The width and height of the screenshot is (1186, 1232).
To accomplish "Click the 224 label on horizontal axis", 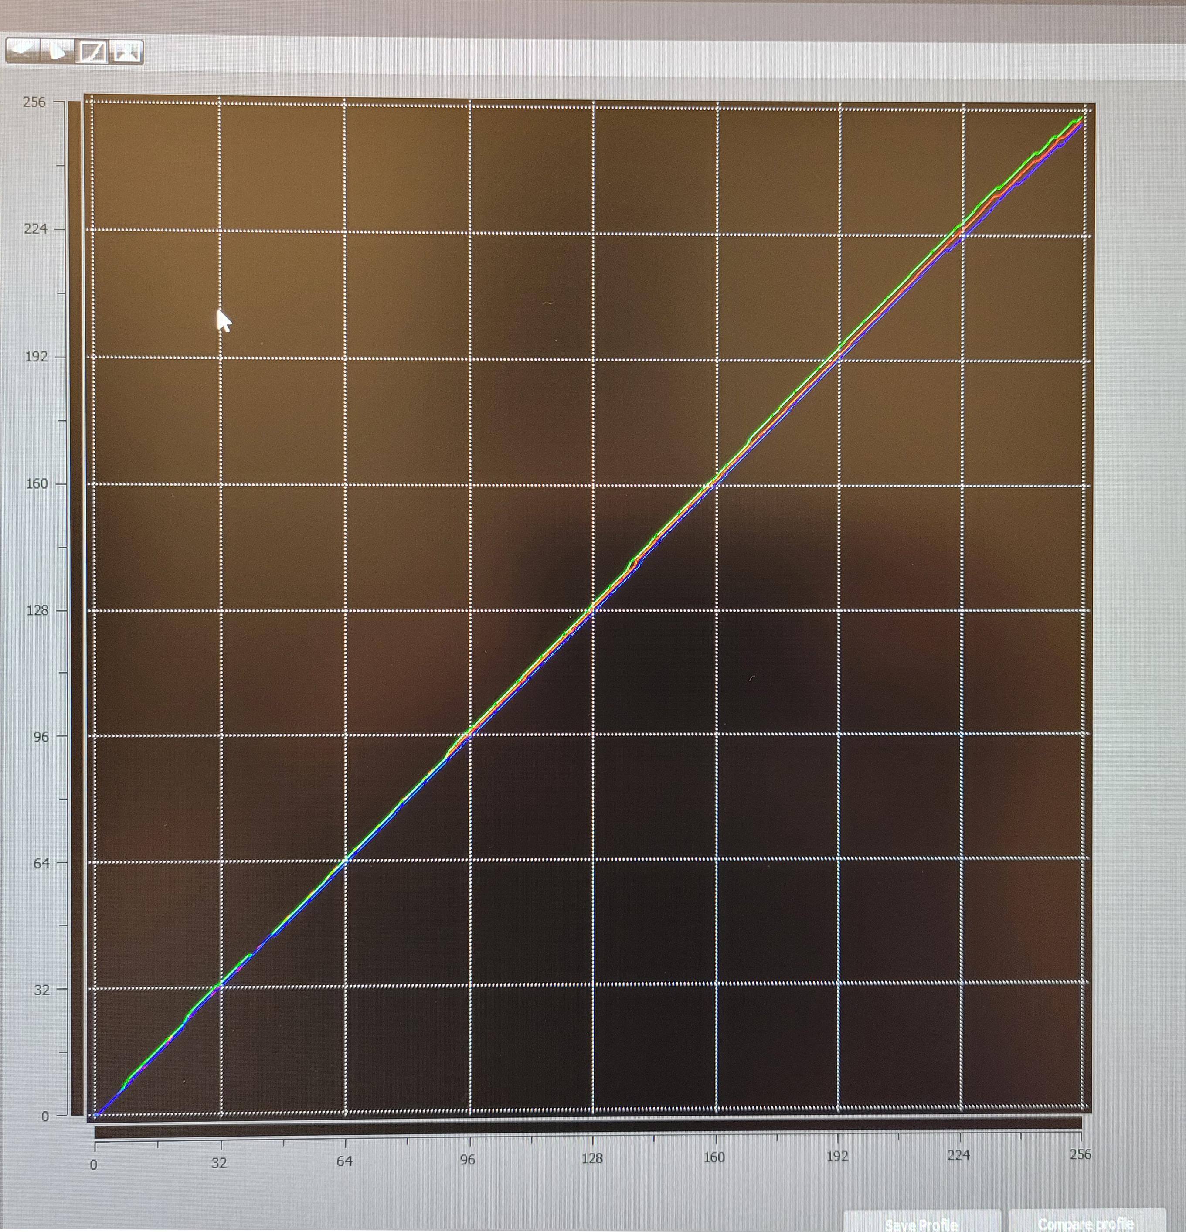I will [x=958, y=1155].
